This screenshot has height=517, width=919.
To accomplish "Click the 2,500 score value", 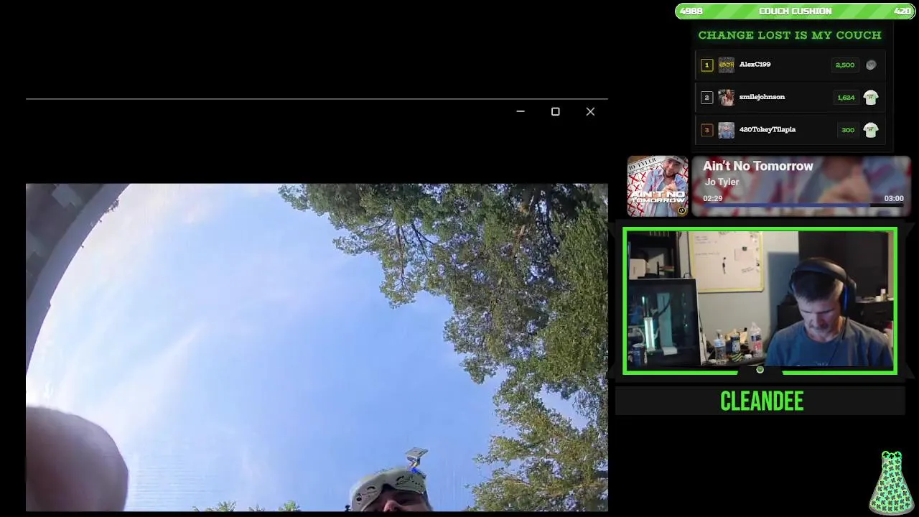I will click(845, 65).
